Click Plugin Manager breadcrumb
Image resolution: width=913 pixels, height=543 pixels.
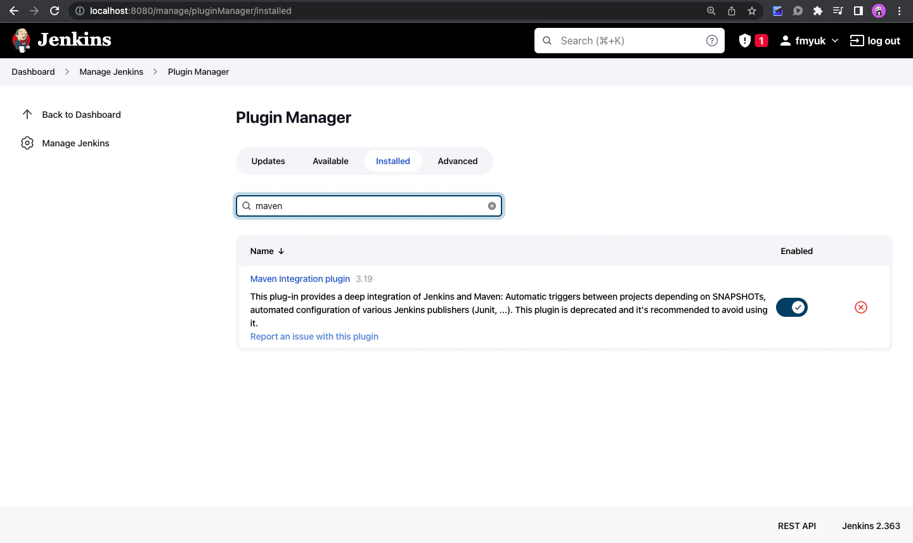pos(198,72)
